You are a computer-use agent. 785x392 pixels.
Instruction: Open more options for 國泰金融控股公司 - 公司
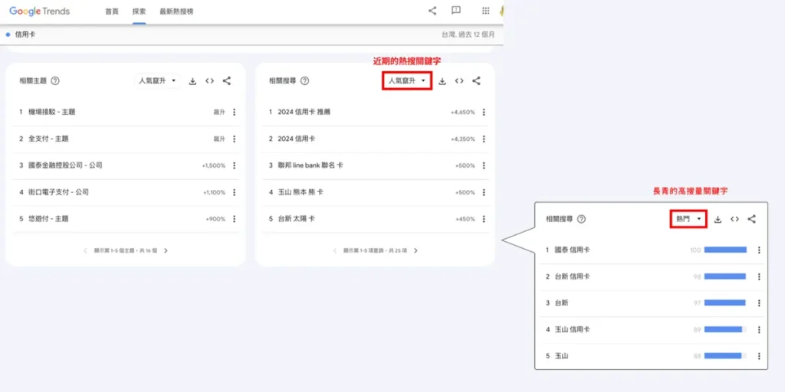tap(235, 165)
